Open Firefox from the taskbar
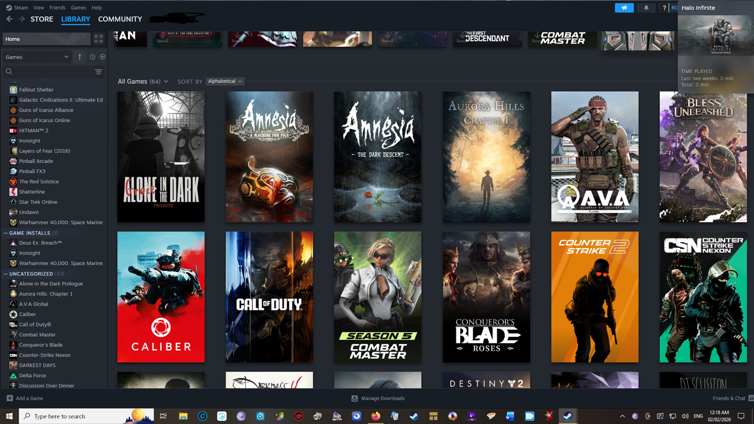Image resolution: width=754 pixels, height=424 pixels. pos(376,416)
